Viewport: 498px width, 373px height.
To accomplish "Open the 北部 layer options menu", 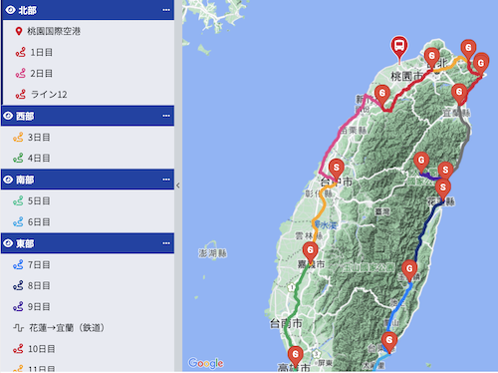I will [x=166, y=10].
